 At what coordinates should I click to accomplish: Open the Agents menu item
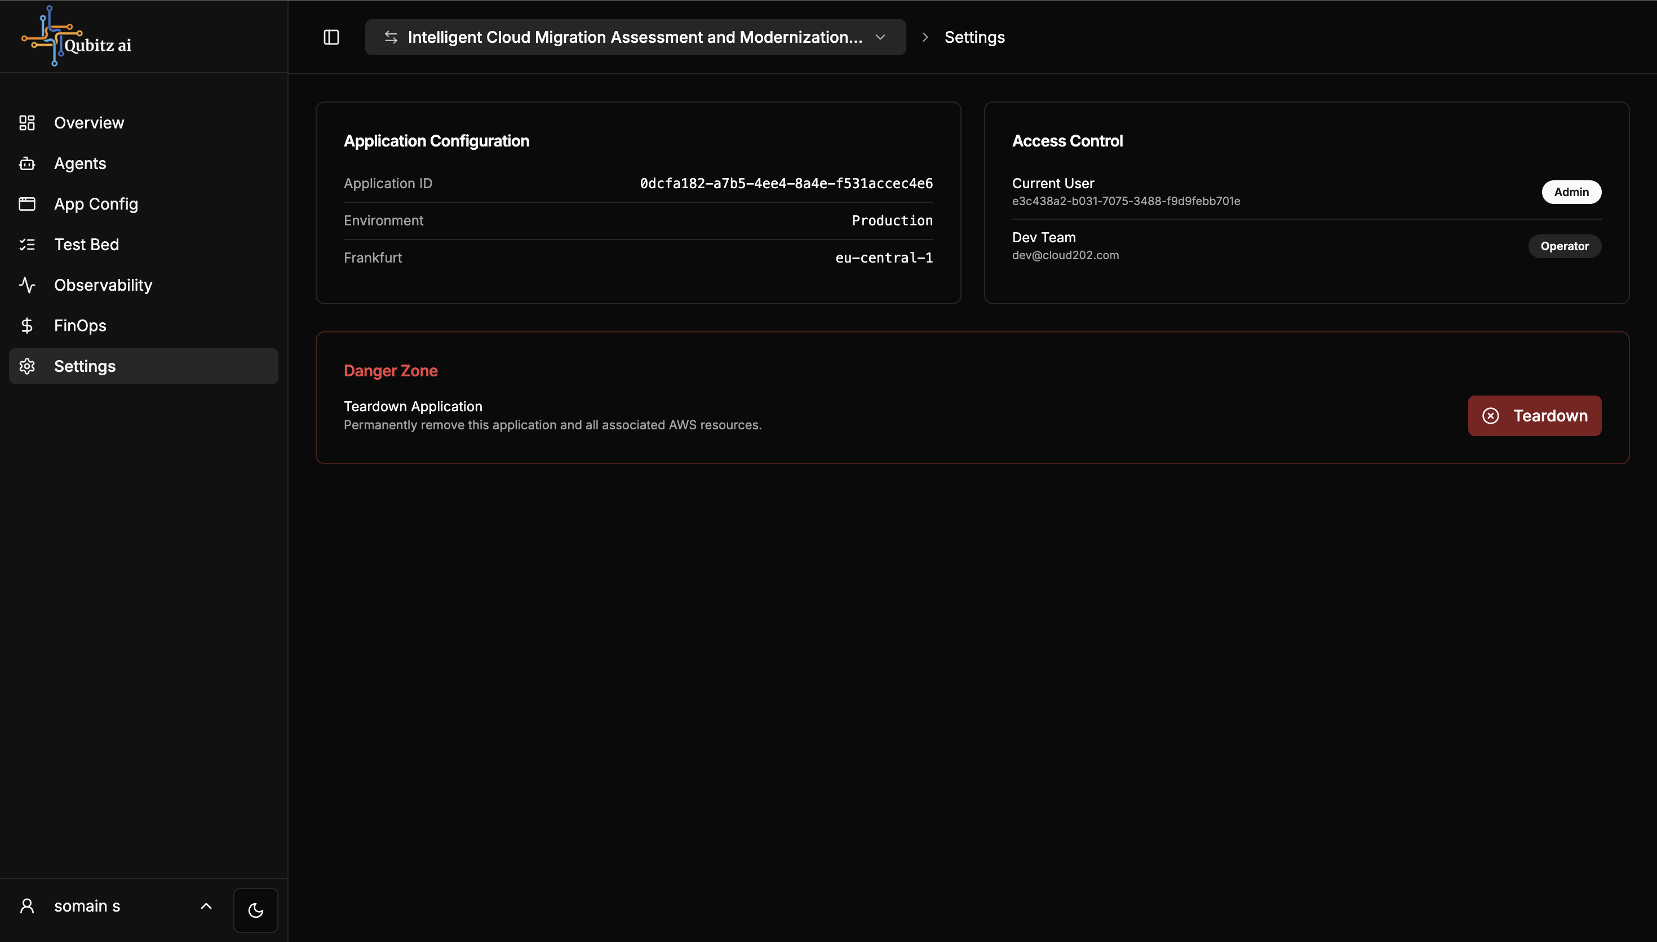80,164
